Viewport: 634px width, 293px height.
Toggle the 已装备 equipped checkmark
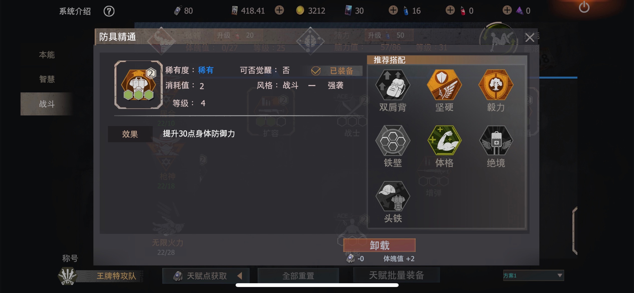coord(316,71)
